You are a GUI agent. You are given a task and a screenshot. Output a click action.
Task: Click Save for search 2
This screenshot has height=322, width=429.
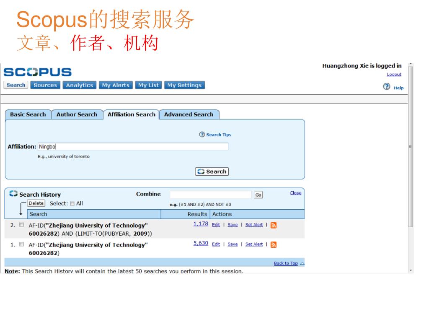tap(233, 225)
